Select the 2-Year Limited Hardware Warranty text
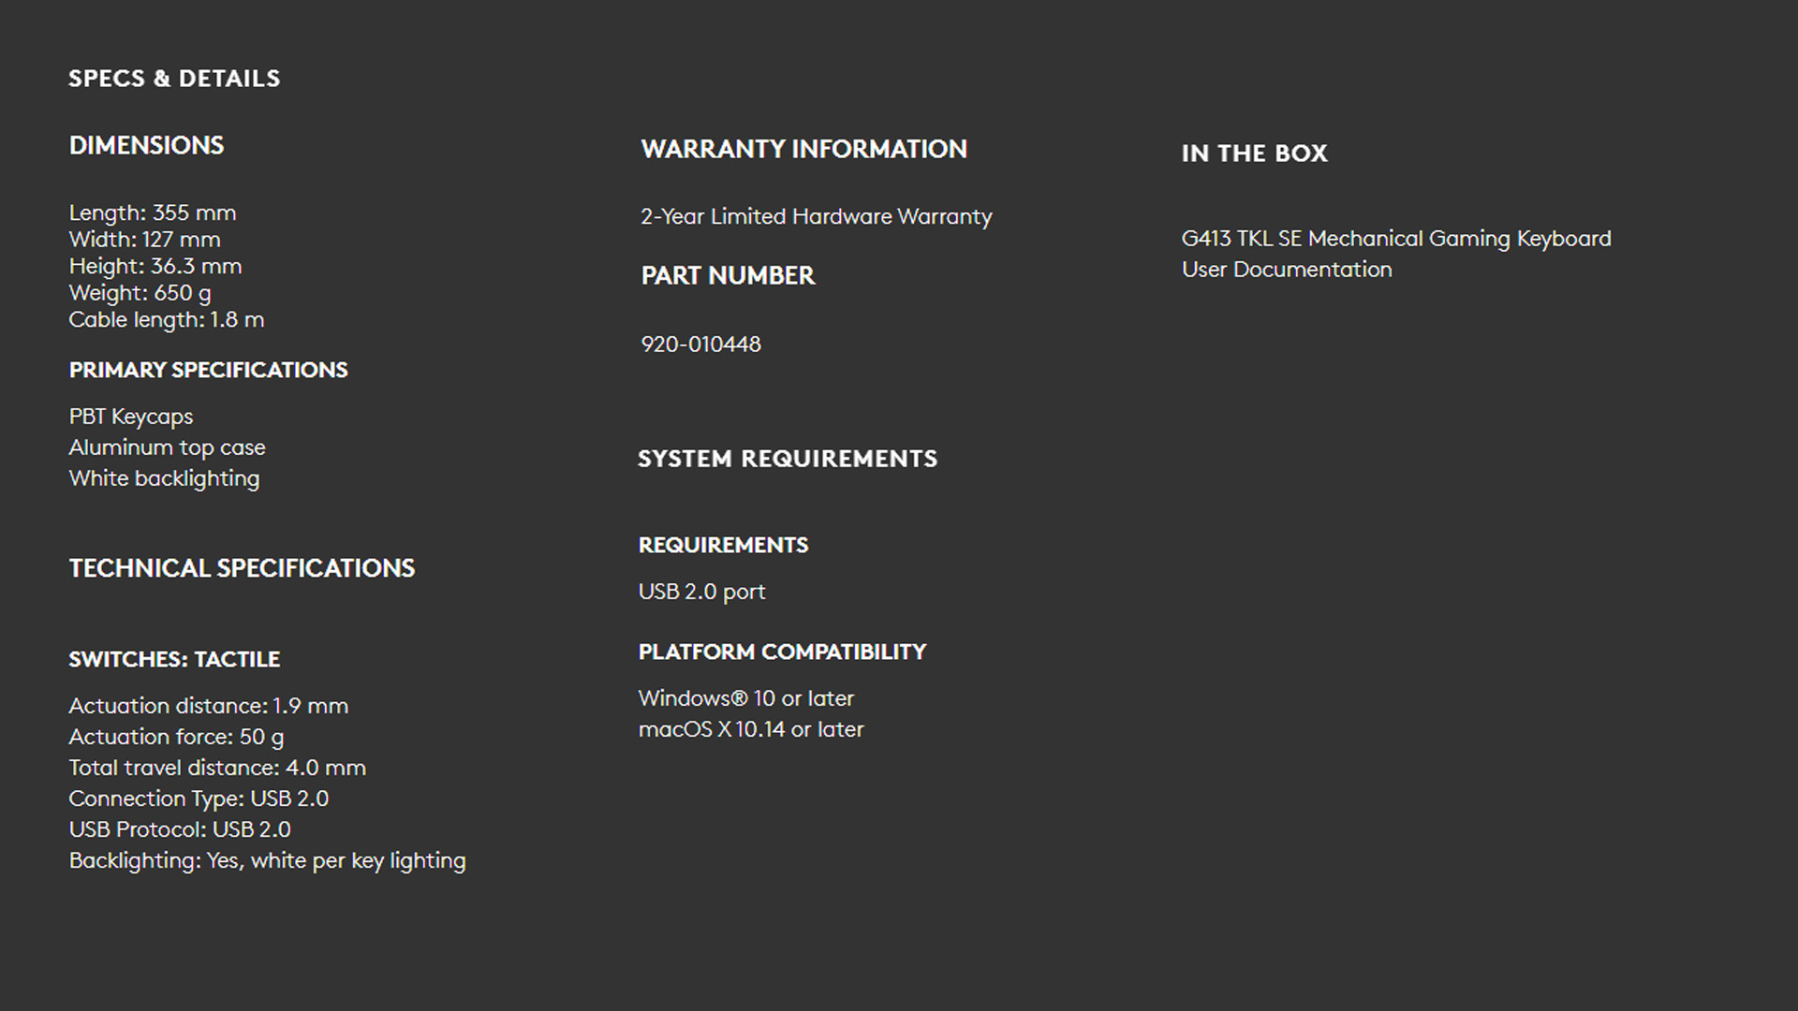 817,217
